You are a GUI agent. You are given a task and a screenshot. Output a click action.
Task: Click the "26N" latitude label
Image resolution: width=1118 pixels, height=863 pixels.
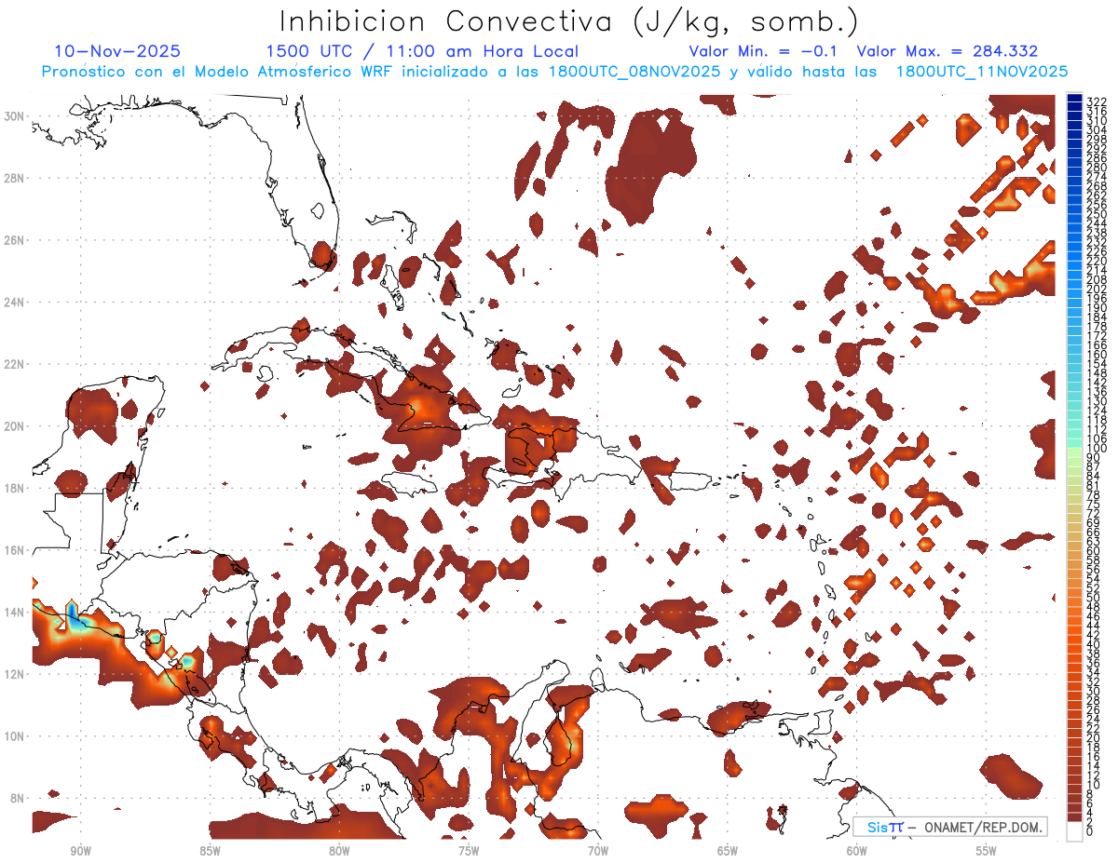15,240
